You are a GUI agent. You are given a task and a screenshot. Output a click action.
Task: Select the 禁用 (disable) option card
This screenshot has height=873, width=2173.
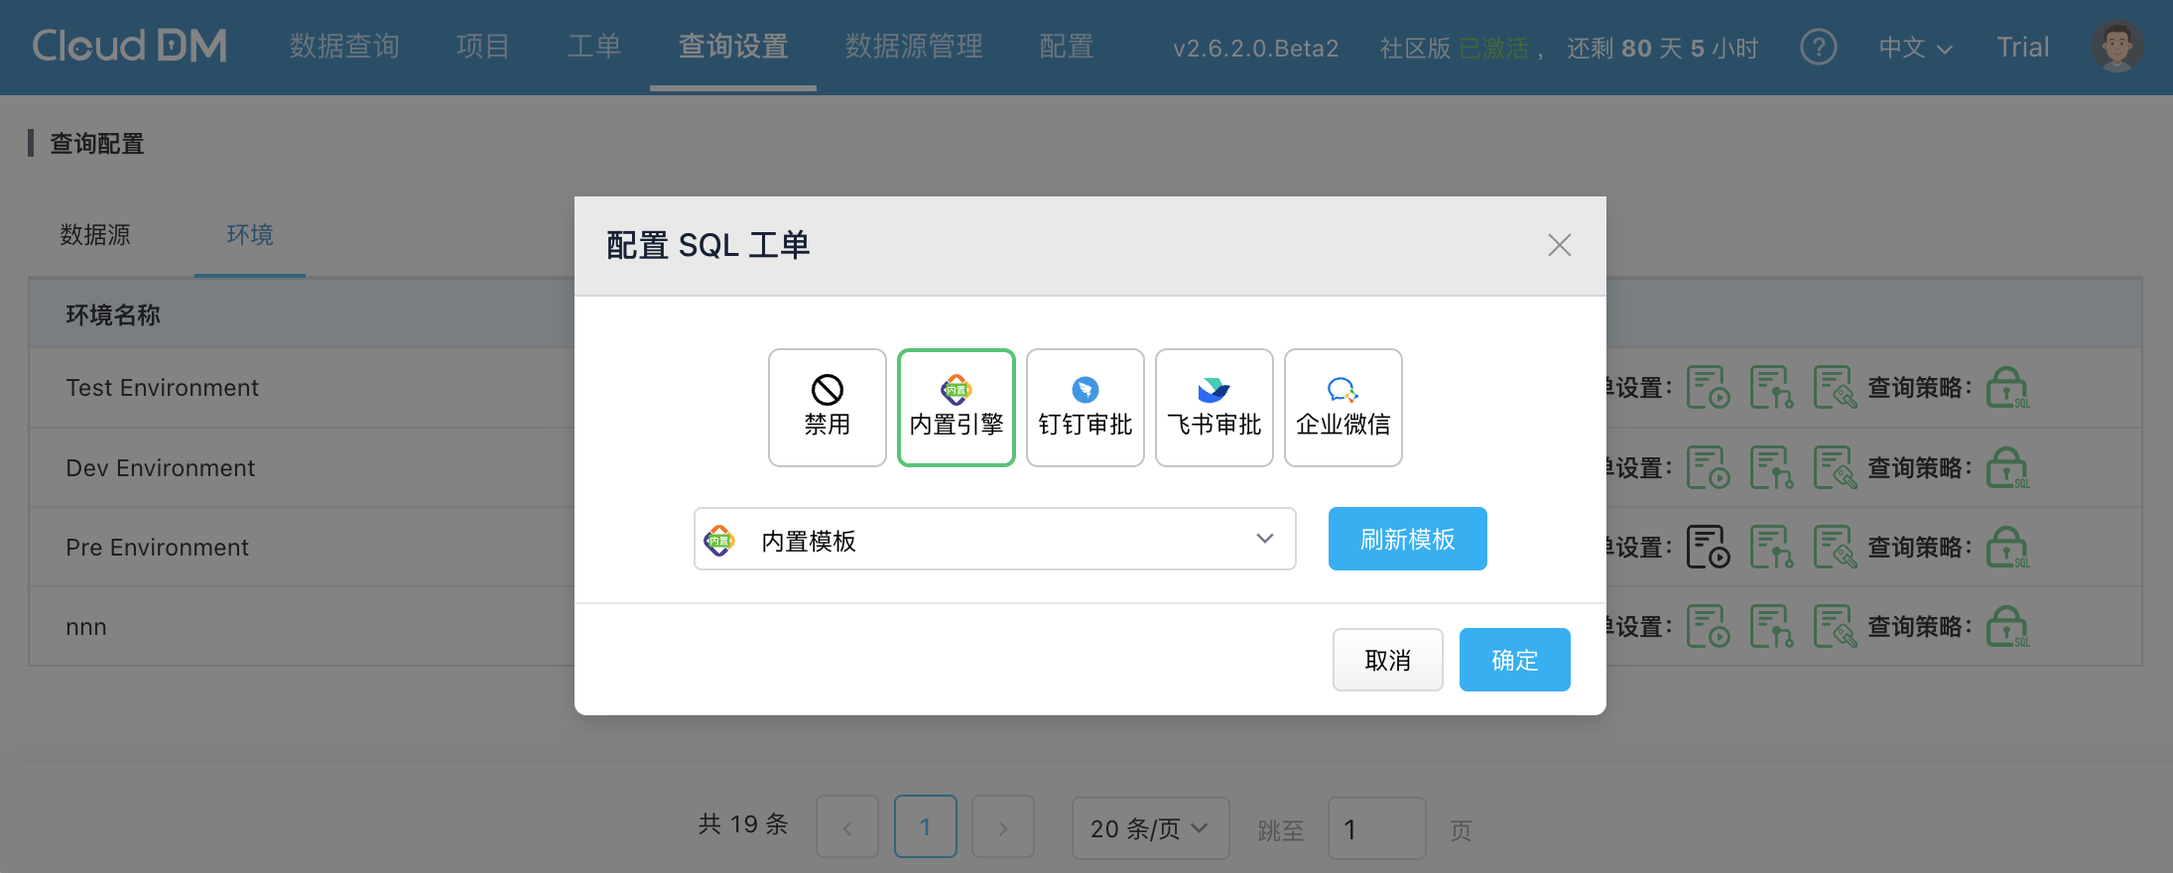point(827,408)
